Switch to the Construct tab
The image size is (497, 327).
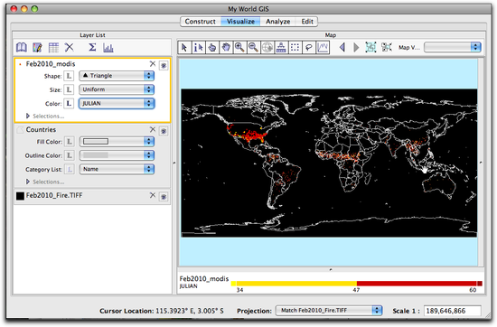201,22
